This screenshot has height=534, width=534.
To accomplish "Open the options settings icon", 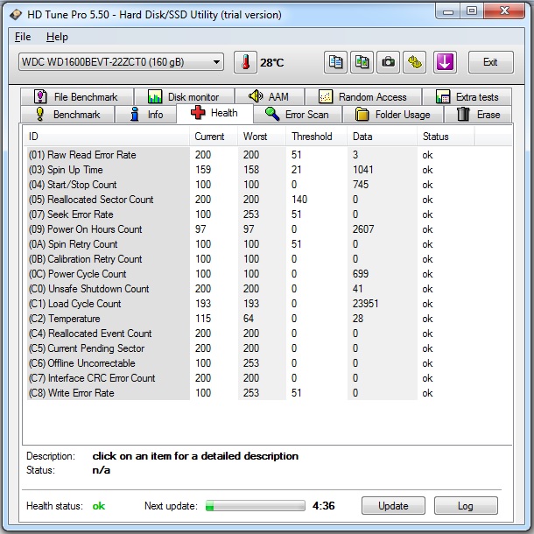I will [414, 62].
